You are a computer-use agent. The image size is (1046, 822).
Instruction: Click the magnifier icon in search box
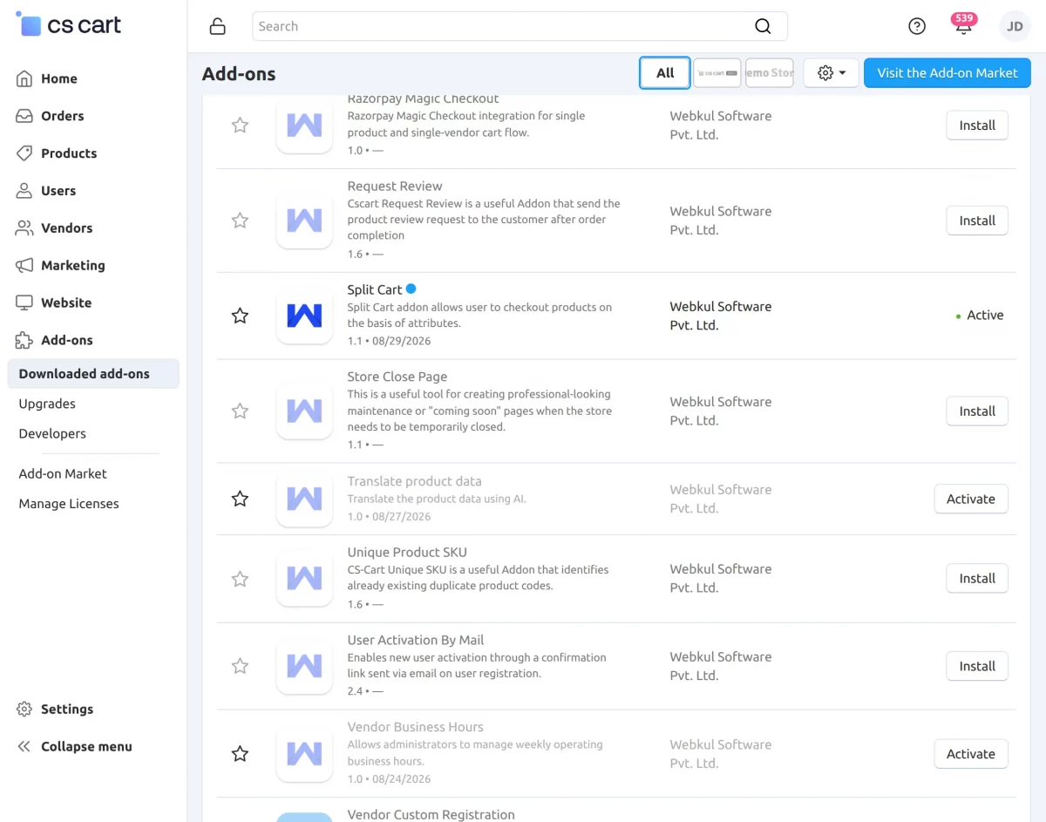tap(763, 26)
